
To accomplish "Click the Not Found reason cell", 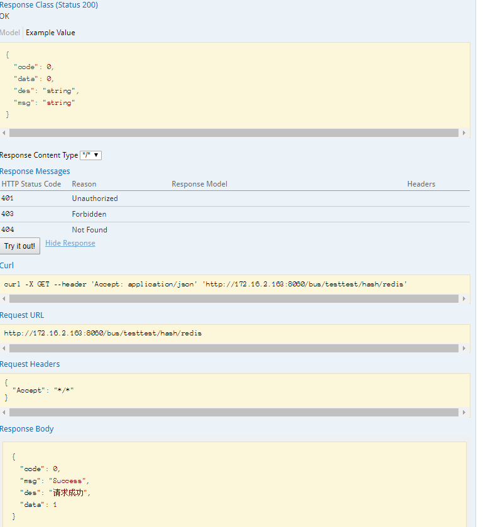I will (x=89, y=230).
